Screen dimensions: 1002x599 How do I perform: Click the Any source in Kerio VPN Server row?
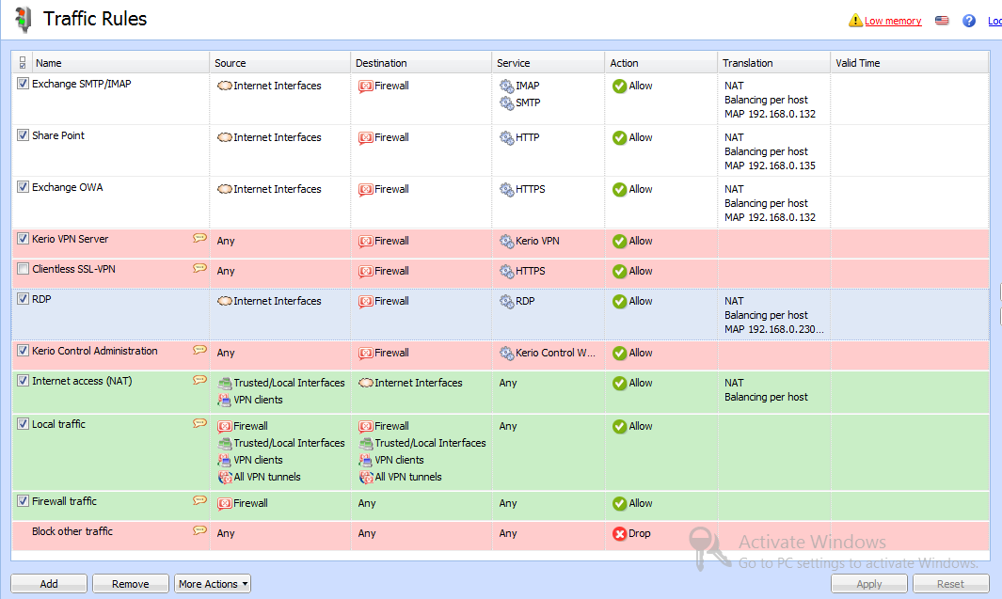pyautogui.click(x=226, y=241)
